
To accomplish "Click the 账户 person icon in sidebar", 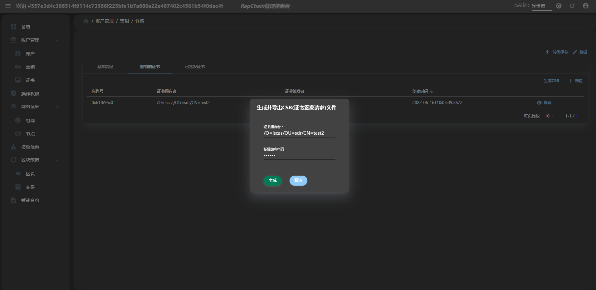I will (18, 54).
